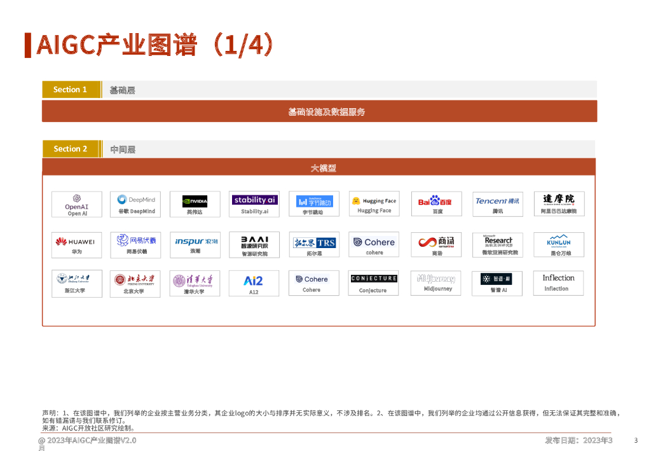The height and width of the screenshot is (451, 651).
Task: Click the 大模型 header bar
Action: coord(319,167)
